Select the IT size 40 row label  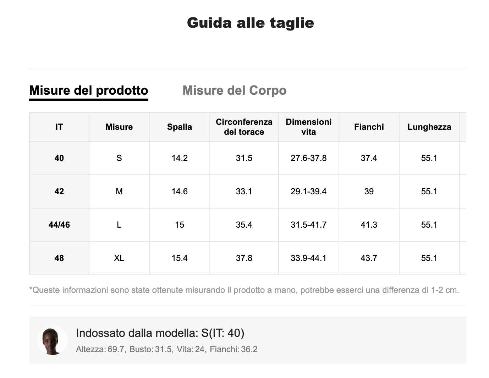tap(59, 158)
